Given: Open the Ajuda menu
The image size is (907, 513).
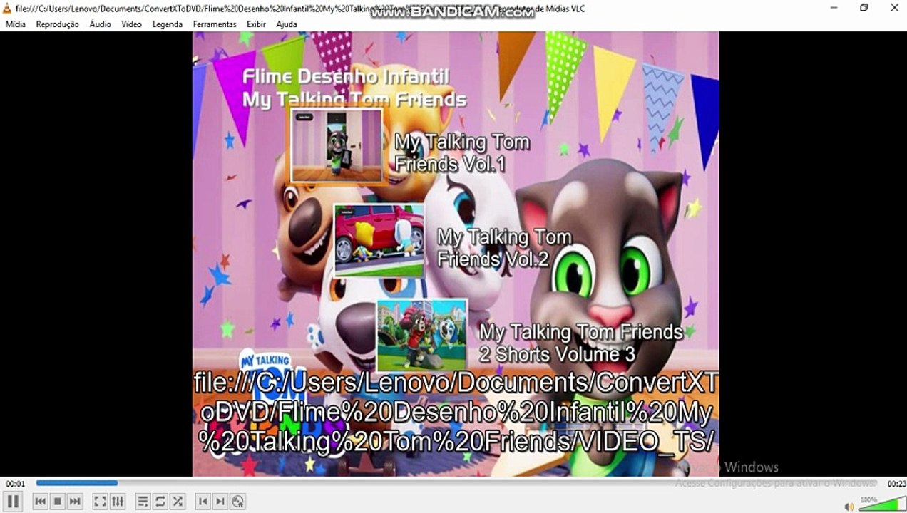Looking at the screenshot, I should coord(287,24).
